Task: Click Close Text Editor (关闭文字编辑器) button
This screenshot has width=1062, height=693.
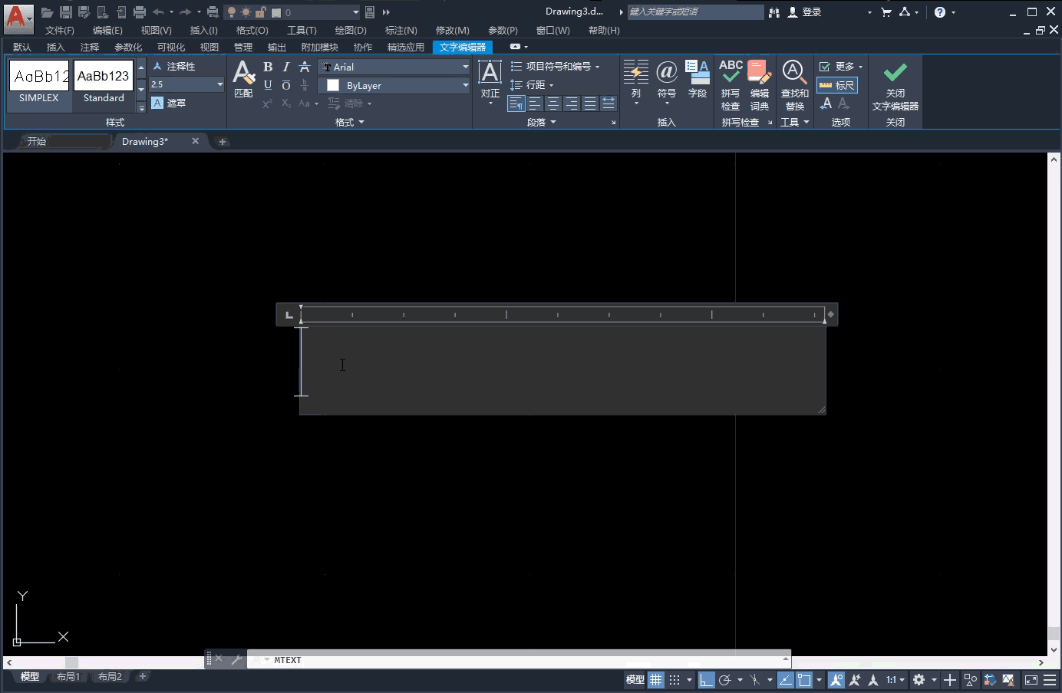Action: pos(895,85)
